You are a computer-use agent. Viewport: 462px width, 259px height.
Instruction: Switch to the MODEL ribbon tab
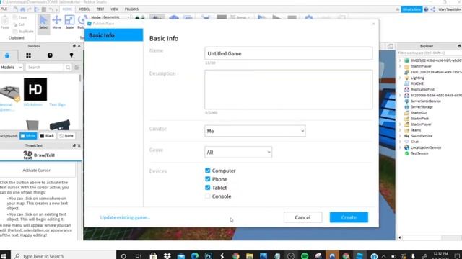pyautogui.click(x=84, y=9)
